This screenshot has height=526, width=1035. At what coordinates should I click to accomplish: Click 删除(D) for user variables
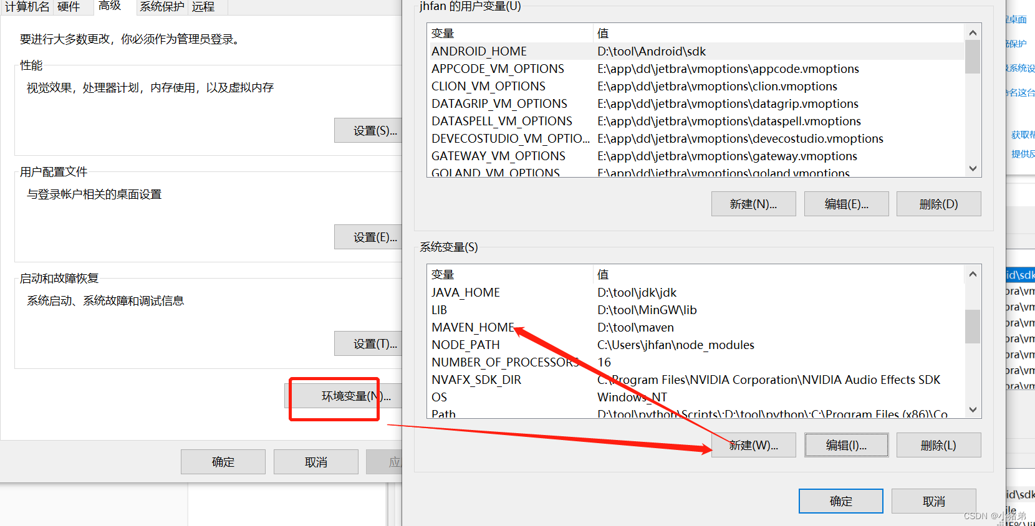[939, 204]
